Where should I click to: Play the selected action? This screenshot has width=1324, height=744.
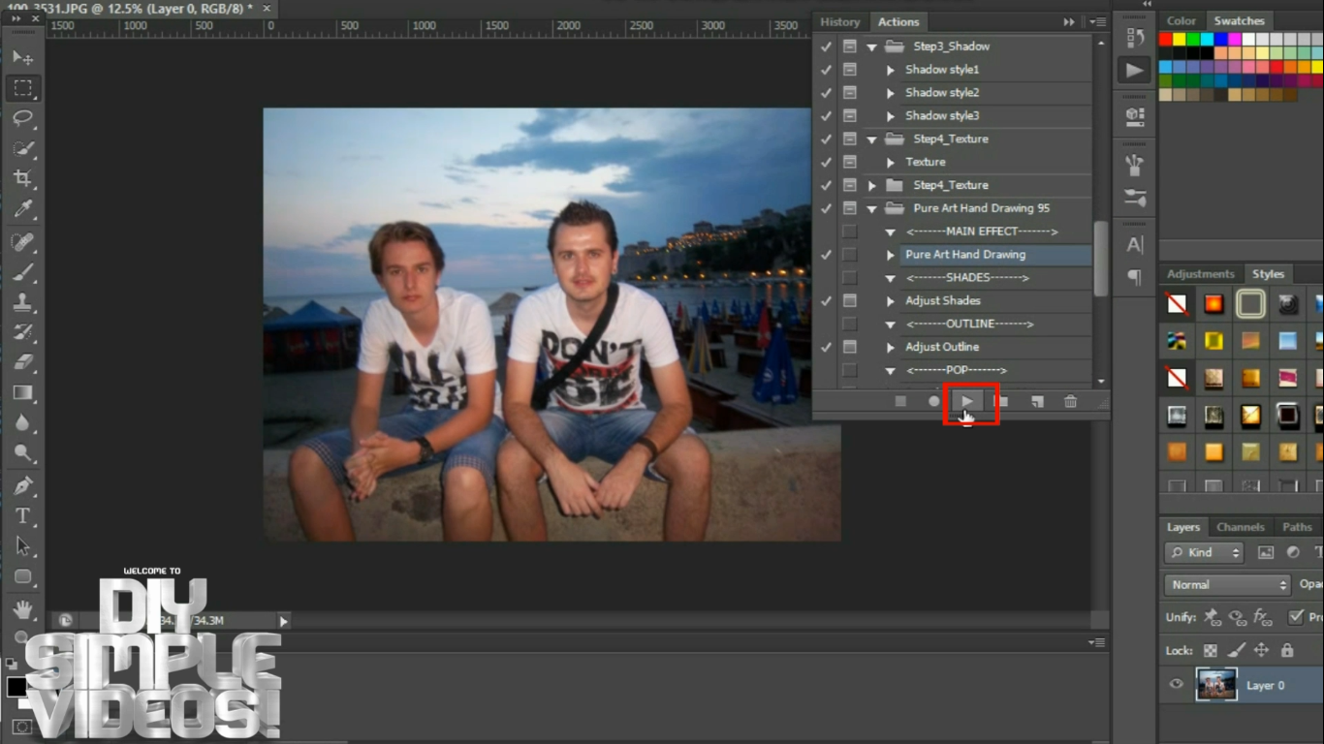[x=967, y=401]
